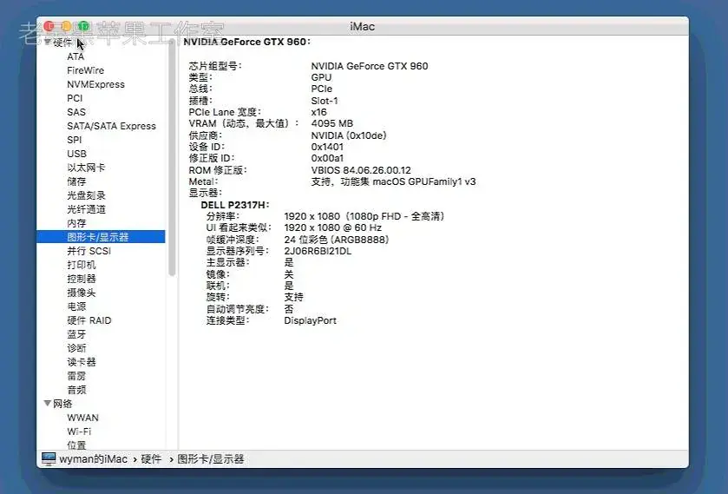Click ROM revision VBIOS 84.06.26.00.12
The height and width of the screenshot is (494, 728).
361,170
